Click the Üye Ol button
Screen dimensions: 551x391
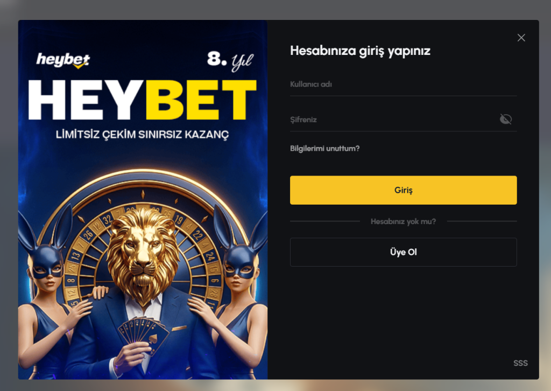(403, 252)
